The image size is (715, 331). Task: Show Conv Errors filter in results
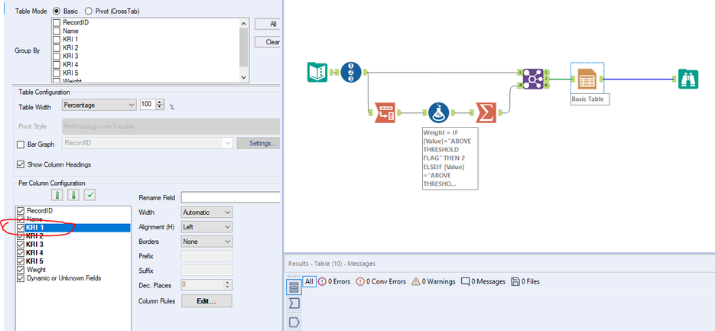pos(381,282)
